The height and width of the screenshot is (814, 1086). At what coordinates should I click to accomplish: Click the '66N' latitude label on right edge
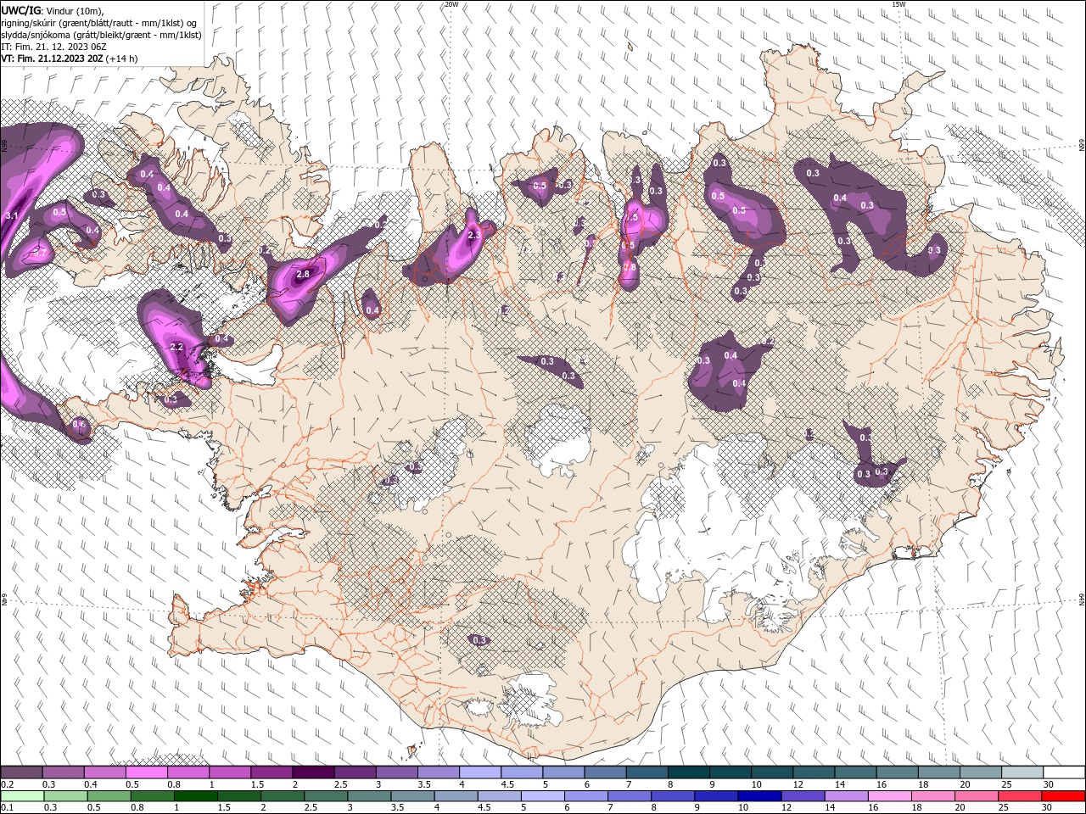tap(1082, 147)
